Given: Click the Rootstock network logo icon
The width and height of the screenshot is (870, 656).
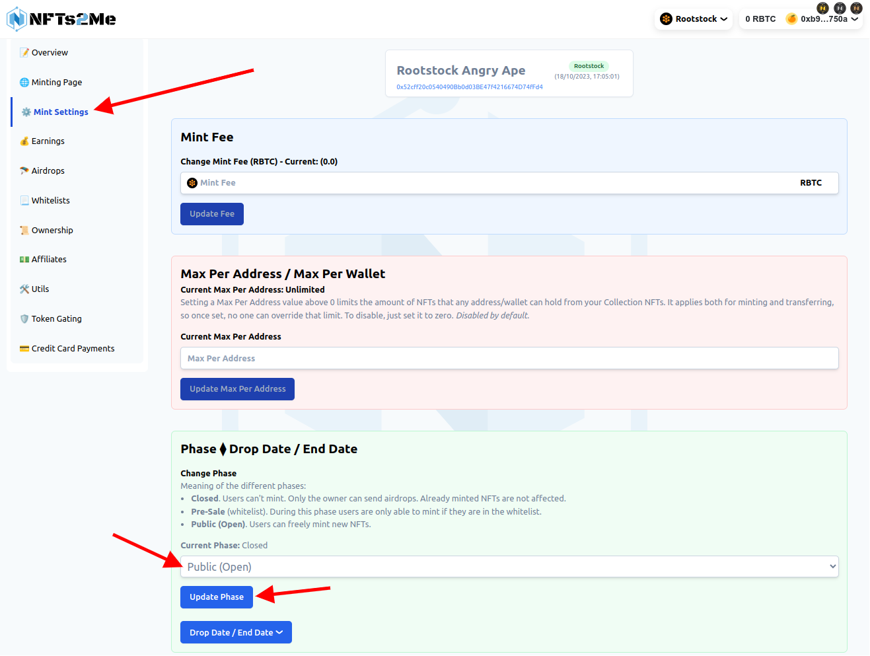Looking at the screenshot, I should (666, 18).
